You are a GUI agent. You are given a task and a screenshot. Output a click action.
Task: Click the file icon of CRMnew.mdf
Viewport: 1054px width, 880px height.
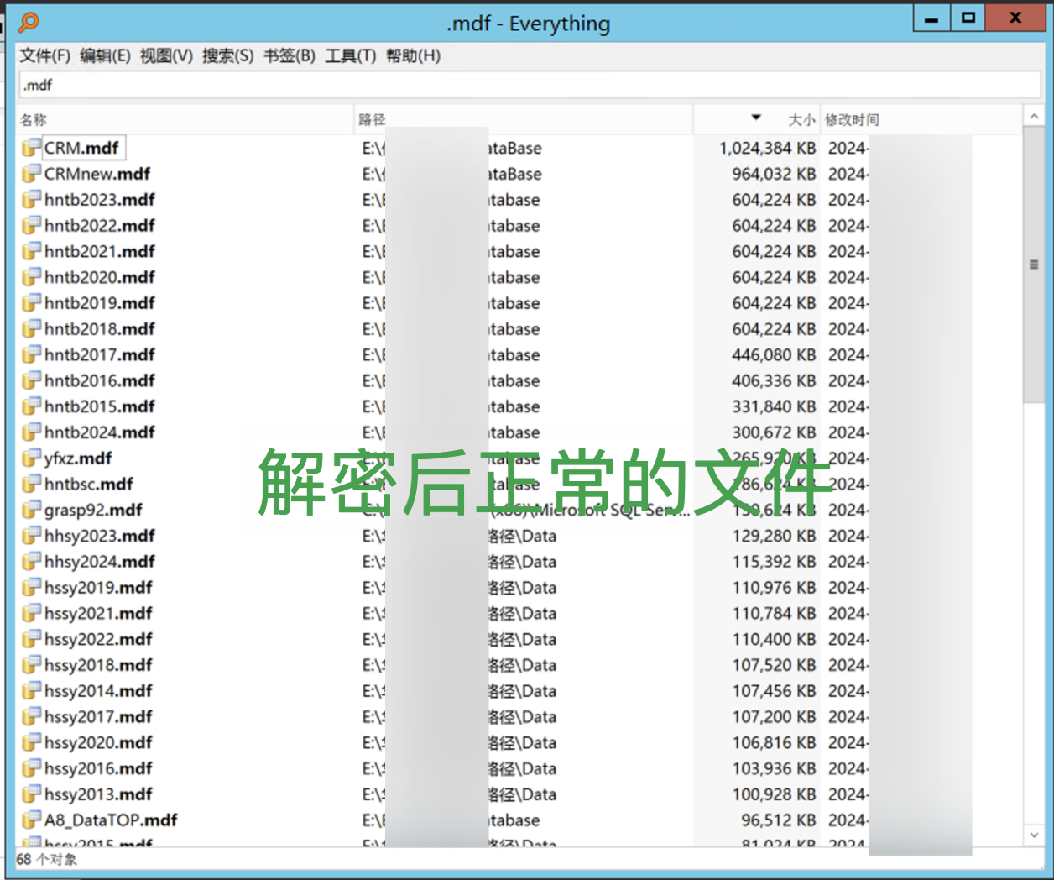(x=31, y=174)
